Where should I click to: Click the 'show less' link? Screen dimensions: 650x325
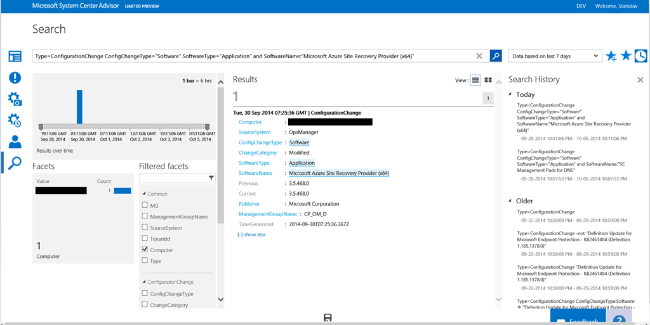(251, 234)
